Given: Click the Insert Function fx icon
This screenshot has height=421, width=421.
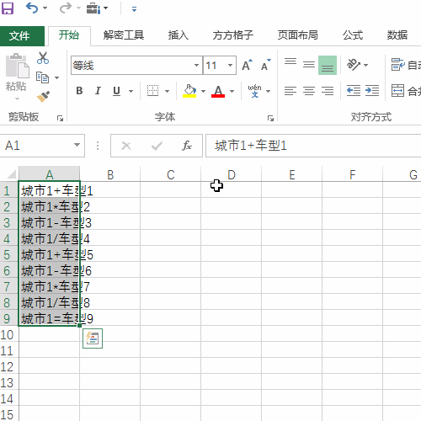Looking at the screenshot, I should [x=187, y=146].
